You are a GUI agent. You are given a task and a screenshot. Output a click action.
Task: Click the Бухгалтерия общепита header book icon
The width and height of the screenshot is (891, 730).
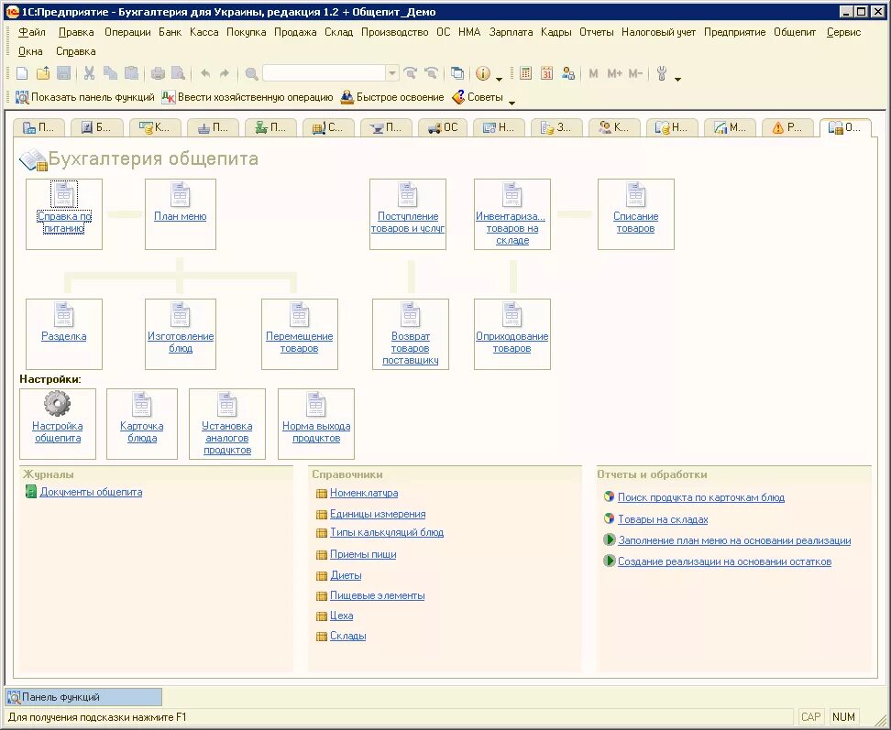point(33,159)
